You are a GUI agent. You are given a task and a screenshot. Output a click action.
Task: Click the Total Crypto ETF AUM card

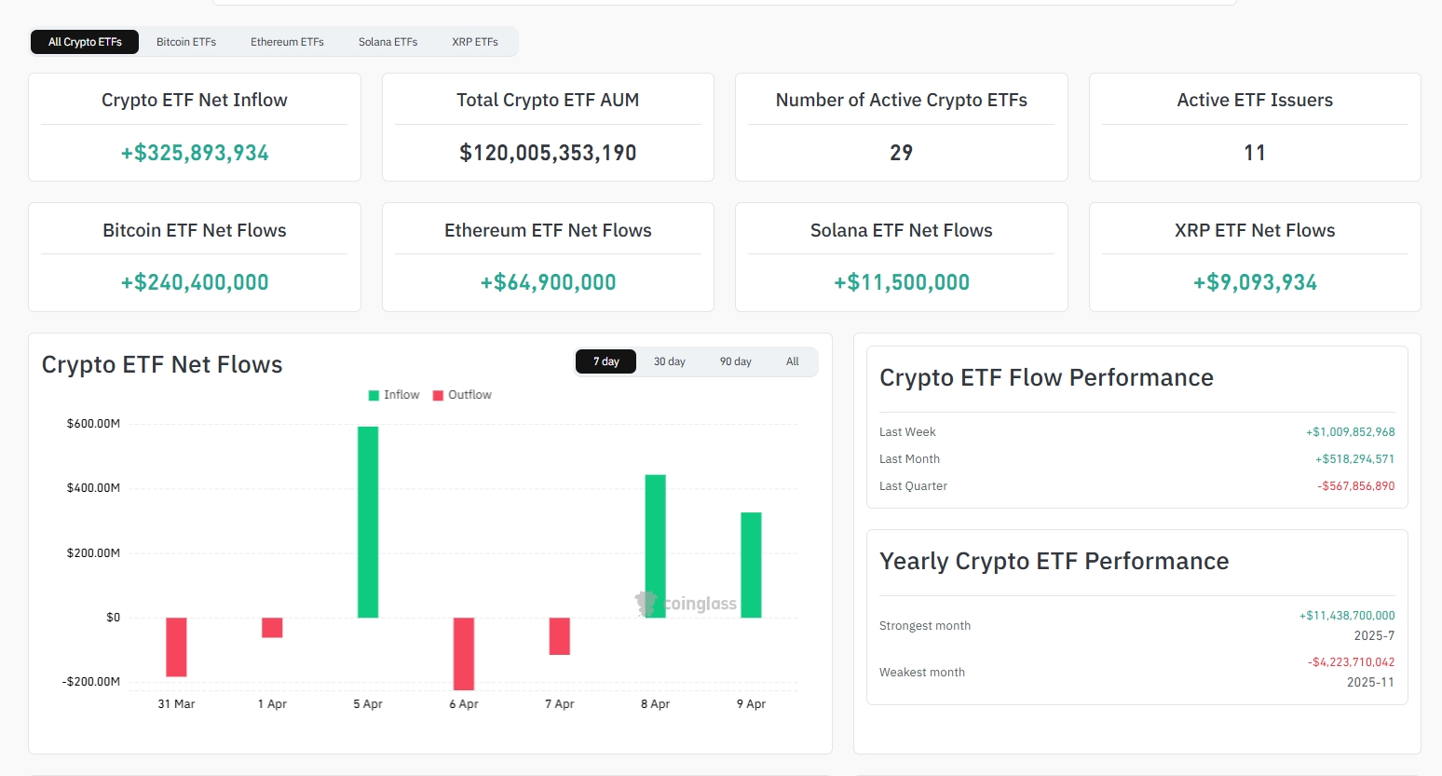pos(548,128)
